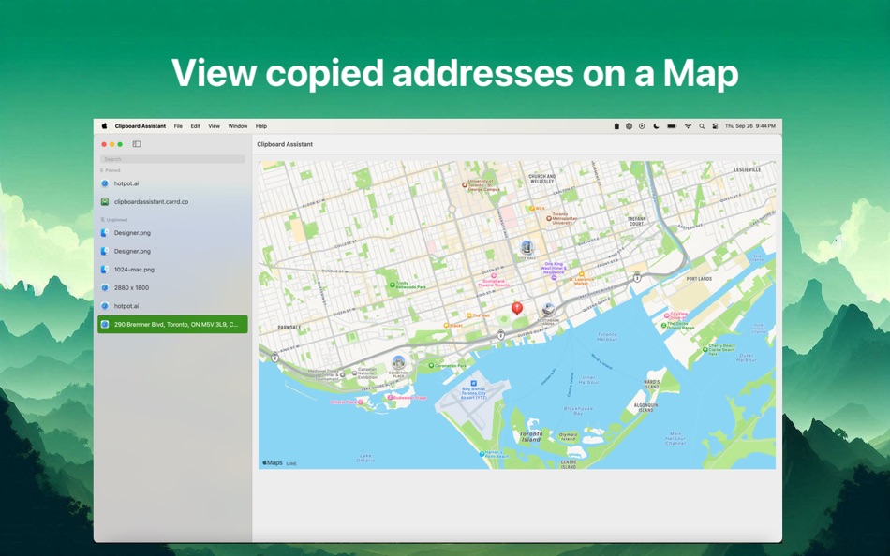This screenshot has width=890, height=556.
Task: Select hotpot.ai under Pinned
Action: [x=172, y=183]
